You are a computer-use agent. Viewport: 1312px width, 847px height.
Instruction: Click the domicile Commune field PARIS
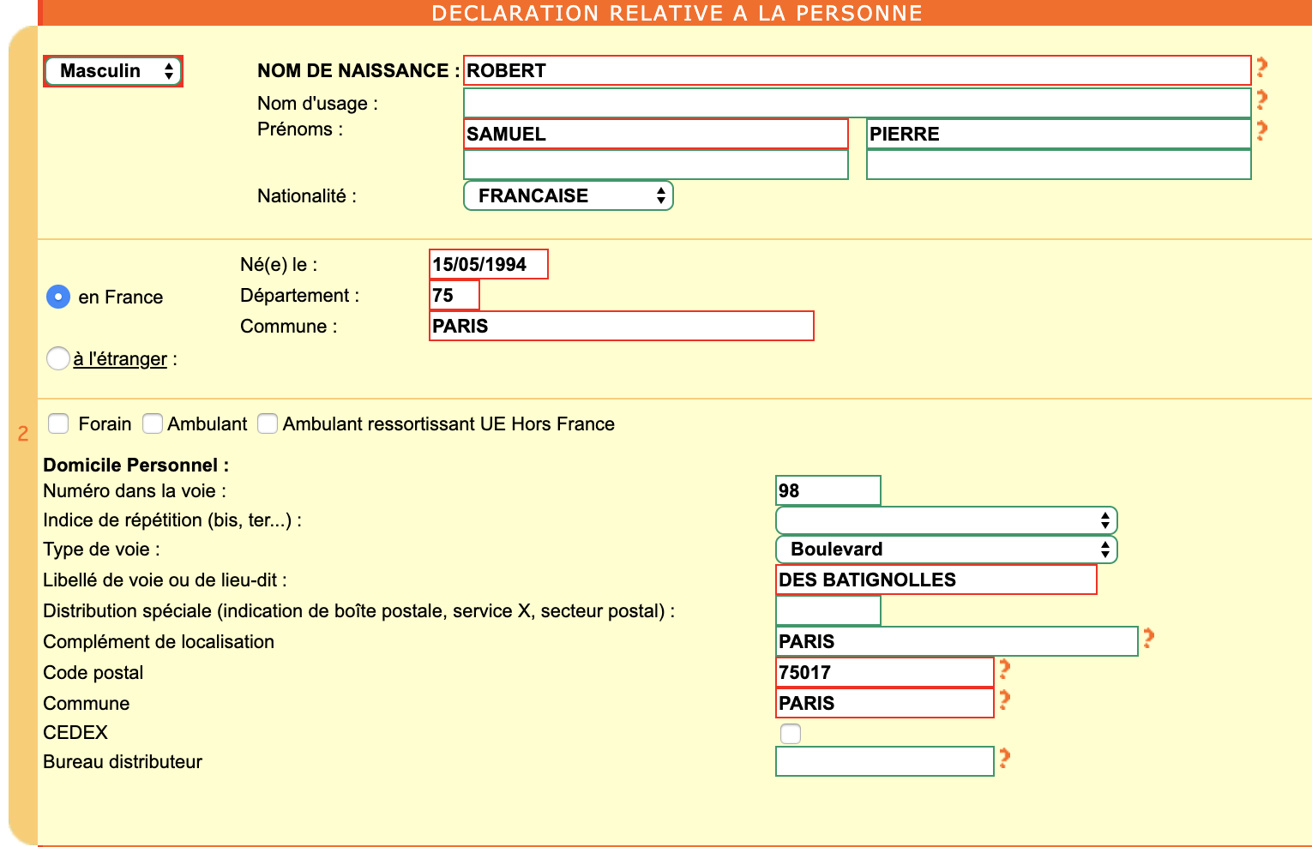(885, 703)
